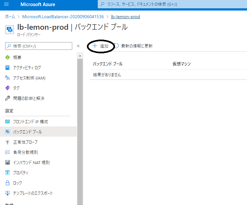Click the テンプレートのエクスポート icon
Image resolution: width=247 pixels, height=205 pixels.
(x=7, y=193)
